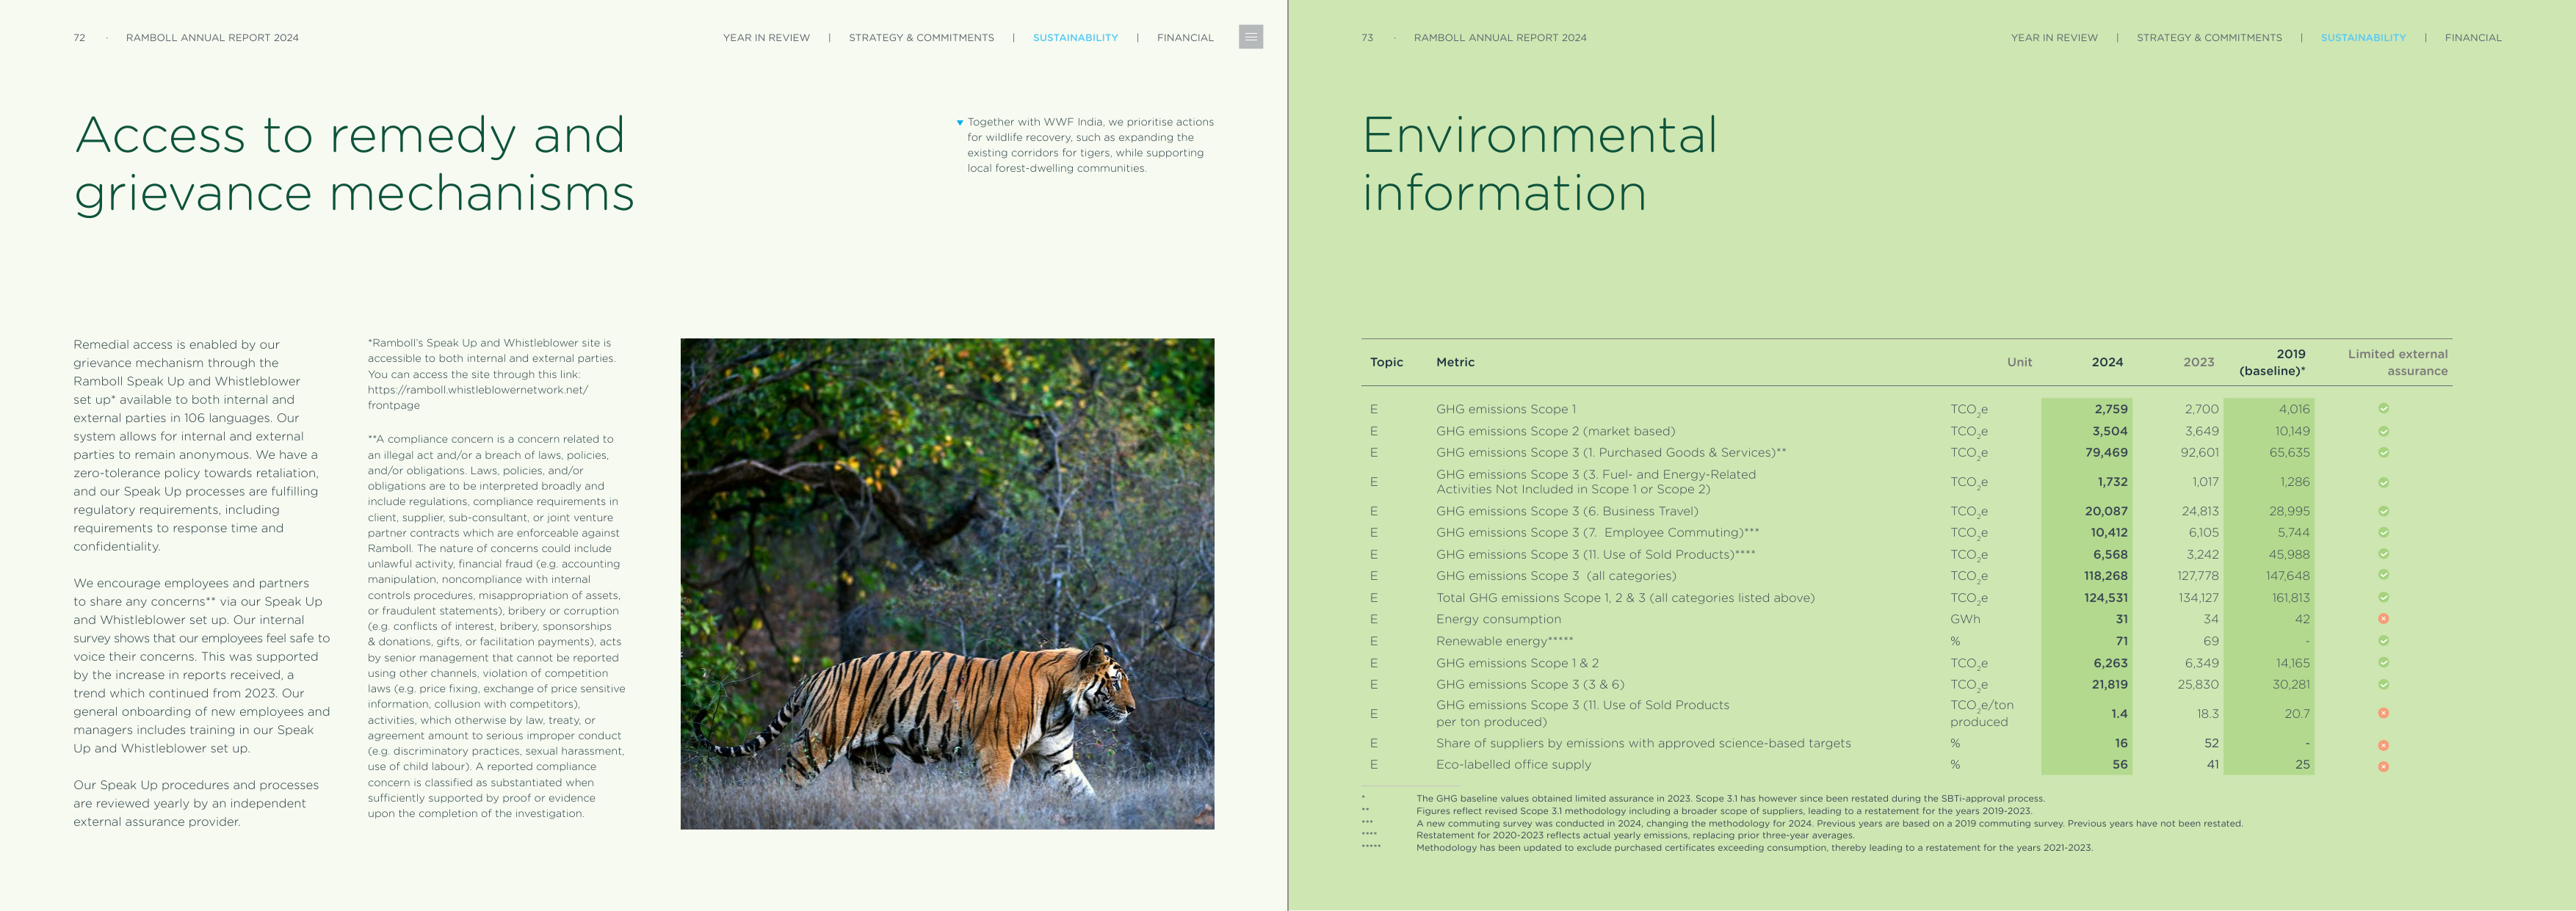Click the red cross icon for Energy consumption

point(2383,619)
